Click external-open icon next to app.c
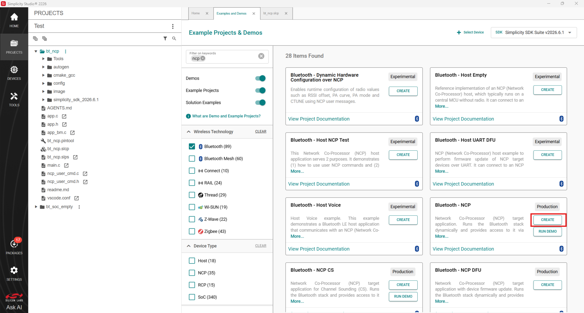The image size is (584, 313). [64, 116]
